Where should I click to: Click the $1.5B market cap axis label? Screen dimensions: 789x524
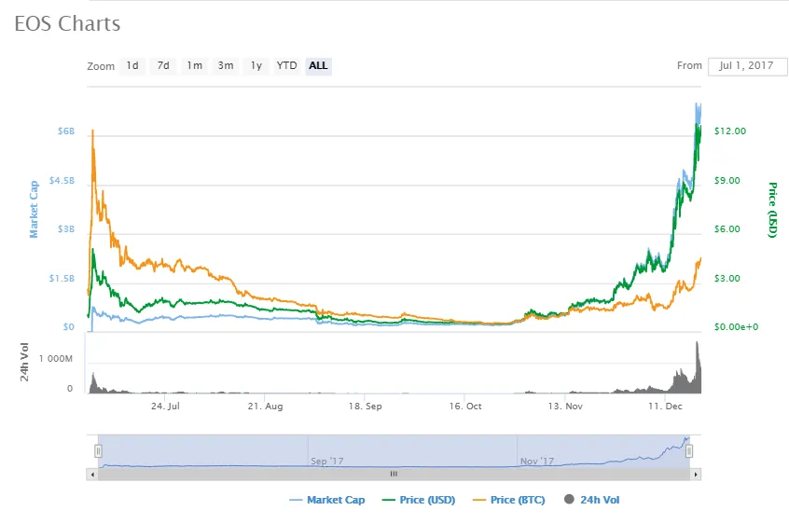62,279
